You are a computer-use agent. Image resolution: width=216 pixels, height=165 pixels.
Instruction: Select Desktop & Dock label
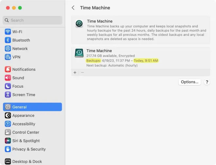tap(27, 161)
